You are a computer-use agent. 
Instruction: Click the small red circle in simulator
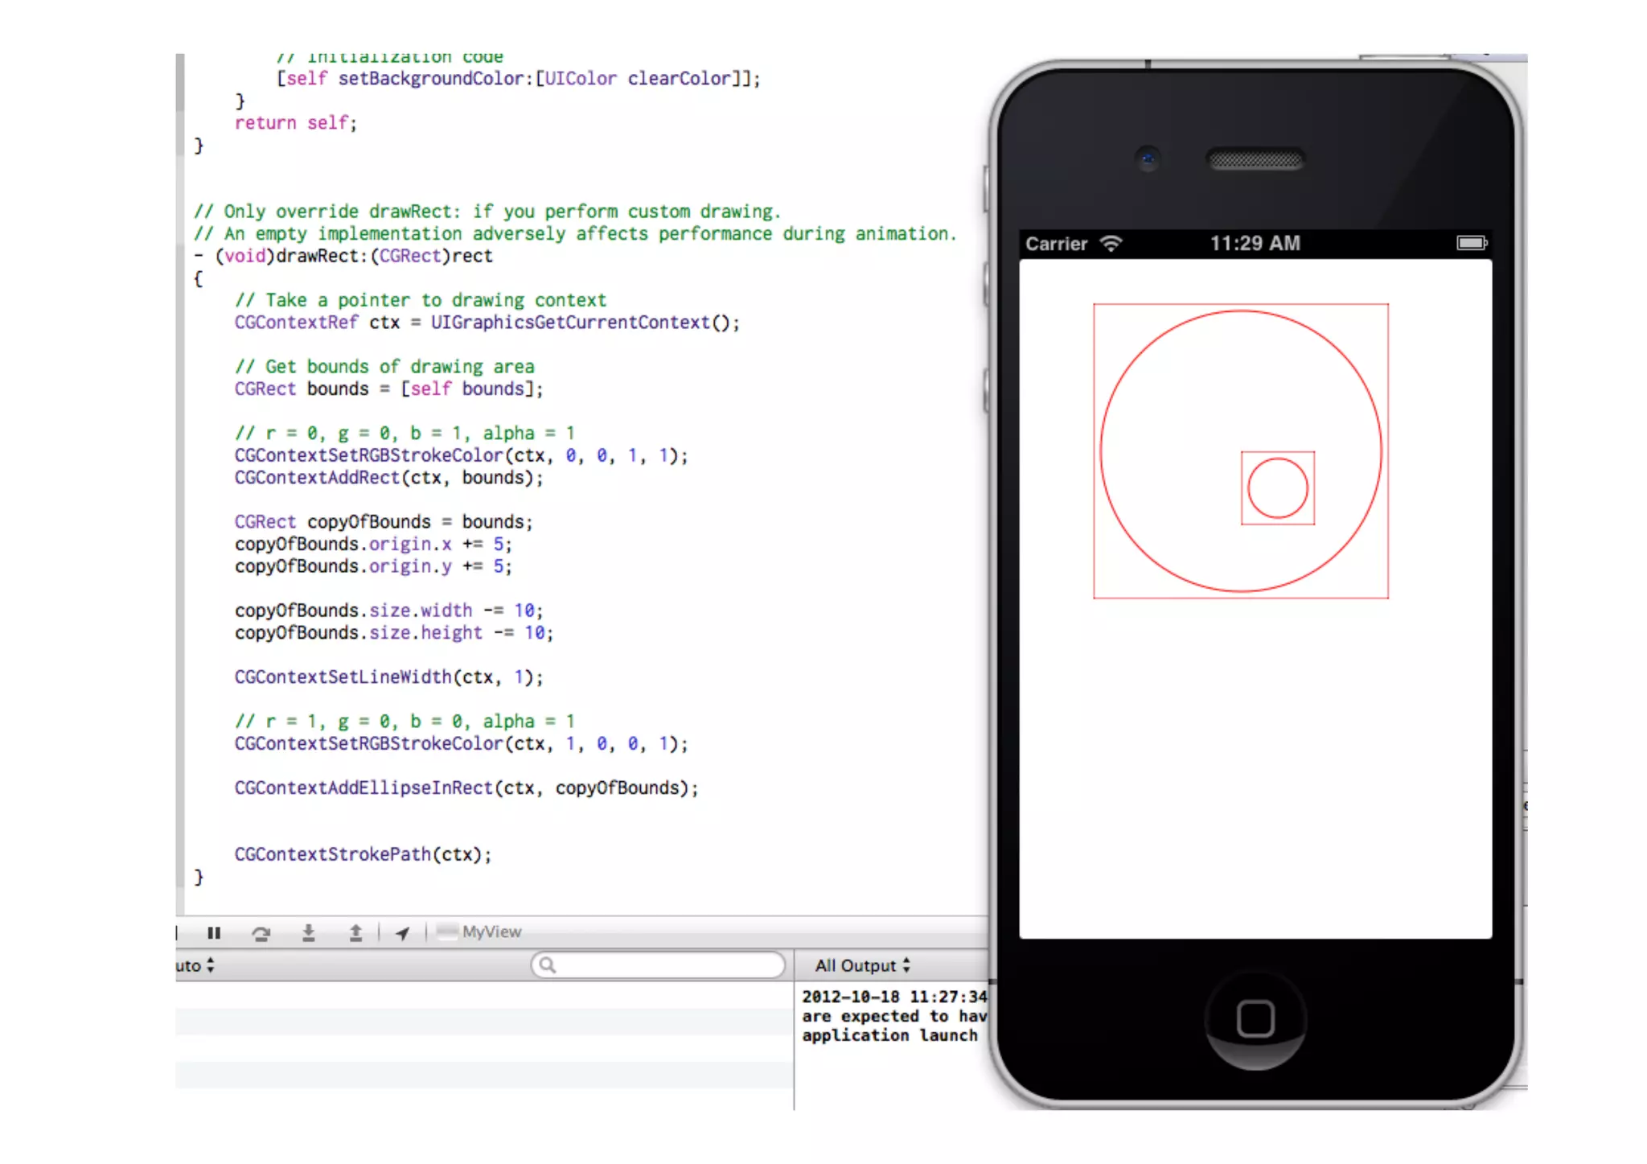click(x=1277, y=488)
